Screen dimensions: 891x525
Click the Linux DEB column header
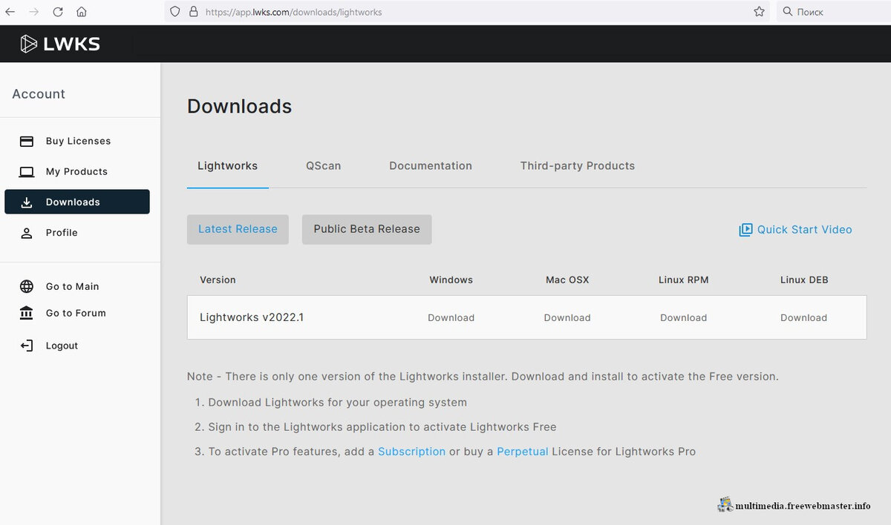click(x=804, y=280)
